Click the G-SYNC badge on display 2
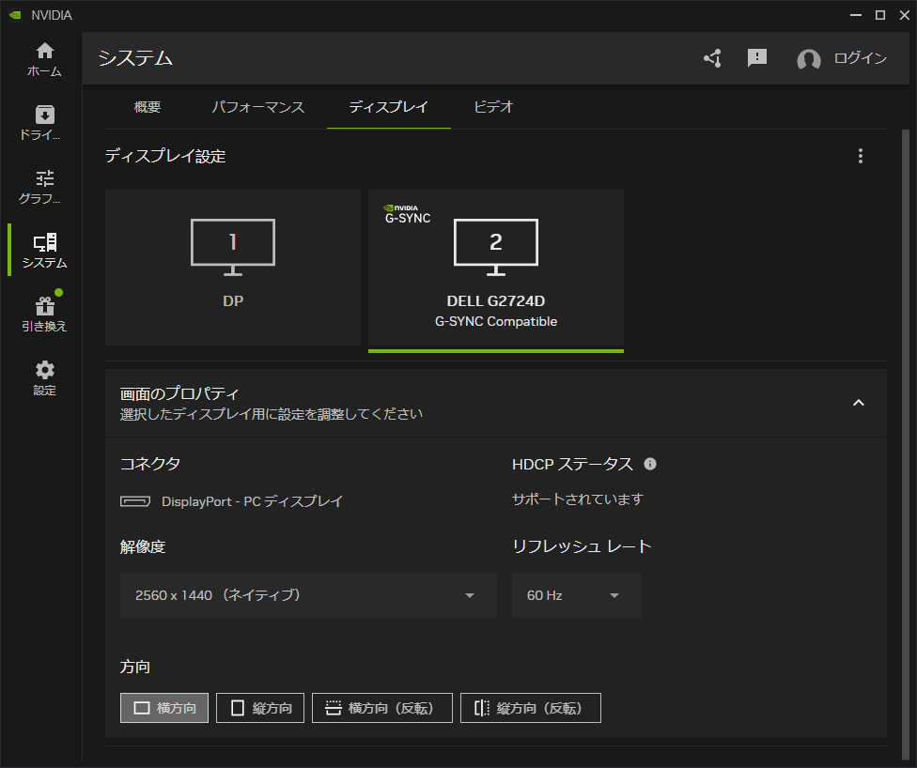The height and width of the screenshot is (768, 917). (408, 214)
